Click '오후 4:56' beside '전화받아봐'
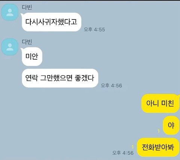This screenshot has height=160, width=180. [123, 153]
